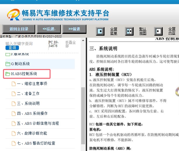Open the G.制动系统 folder icon

(8, 64)
